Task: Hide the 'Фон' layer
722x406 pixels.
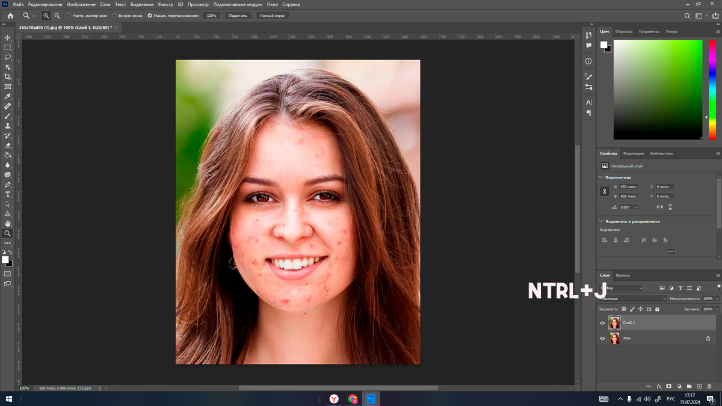Action: (x=603, y=339)
